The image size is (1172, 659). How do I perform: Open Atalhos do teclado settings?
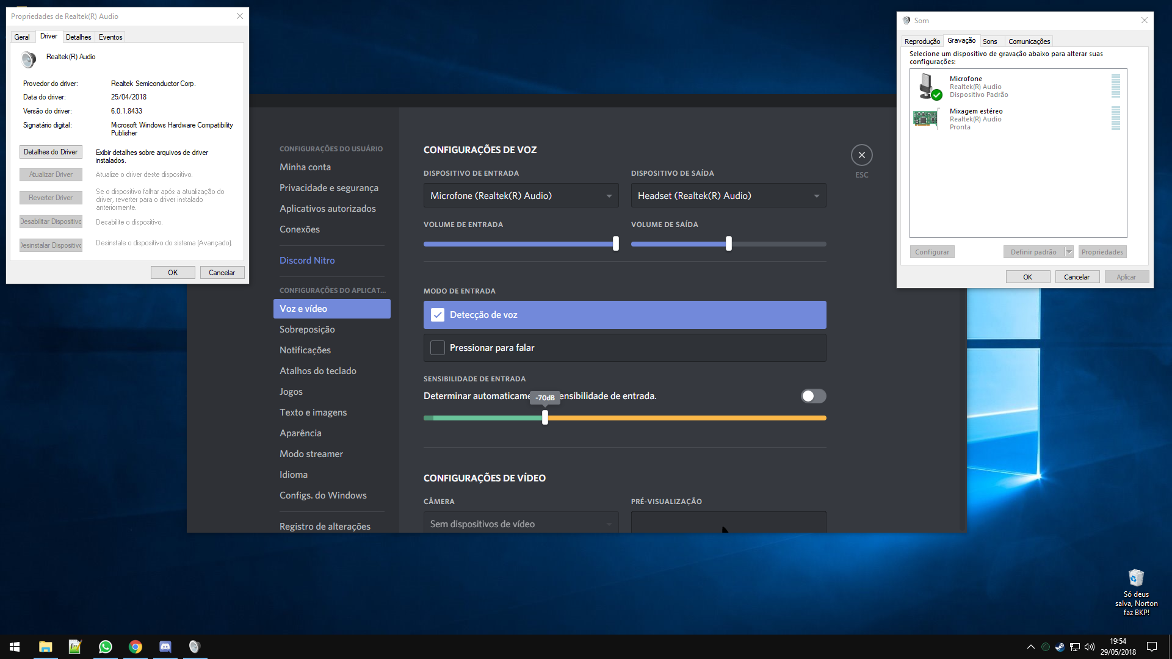pyautogui.click(x=331, y=371)
